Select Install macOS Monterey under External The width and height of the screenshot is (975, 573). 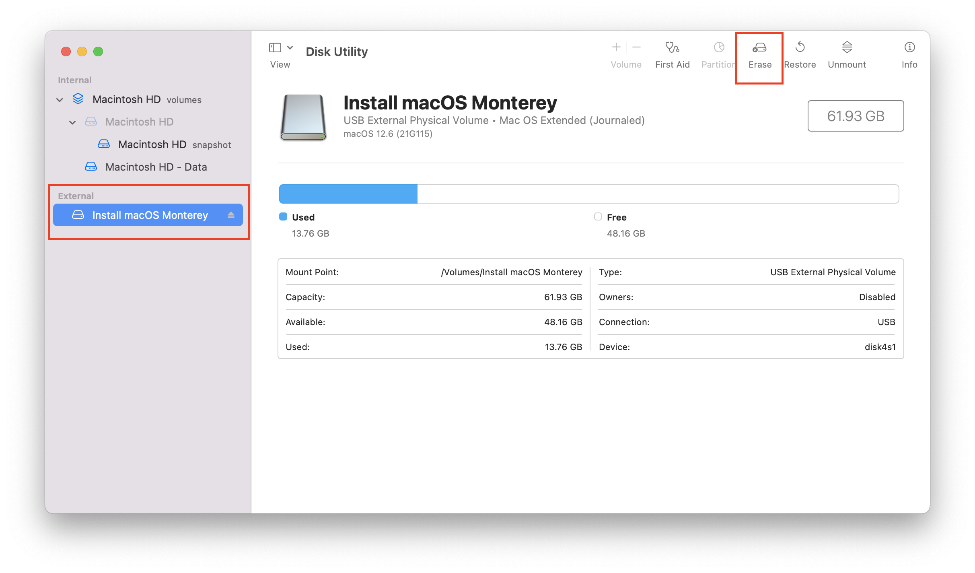point(151,215)
